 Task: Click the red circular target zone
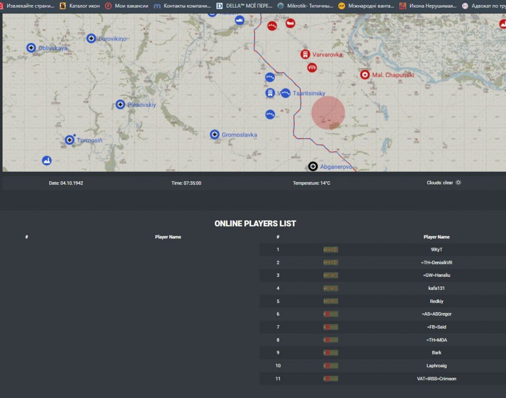[x=328, y=113]
